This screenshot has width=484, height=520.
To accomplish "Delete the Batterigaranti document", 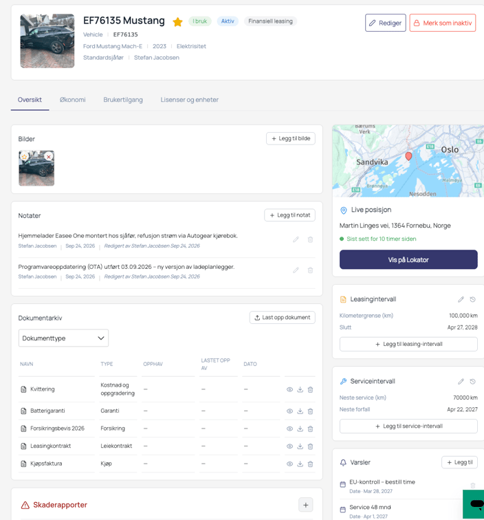I will point(310,411).
